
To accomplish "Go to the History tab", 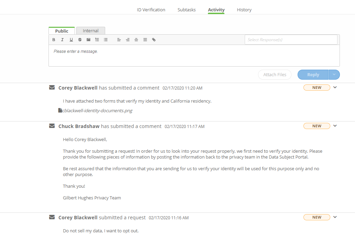I will click(244, 10).
